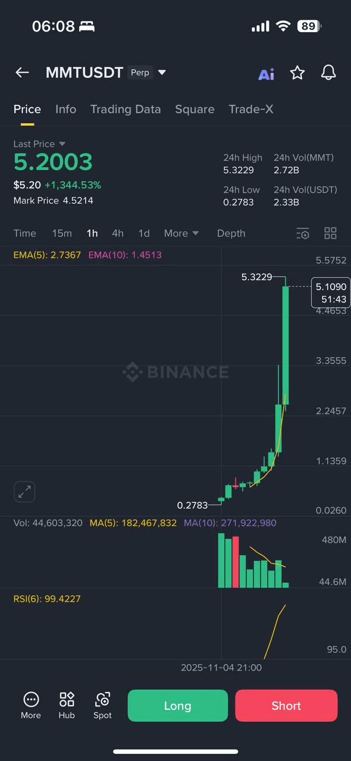Open the grid layout icon beside chart settings
The width and height of the screenshot is (351, 761).
(x=330, y=234)
